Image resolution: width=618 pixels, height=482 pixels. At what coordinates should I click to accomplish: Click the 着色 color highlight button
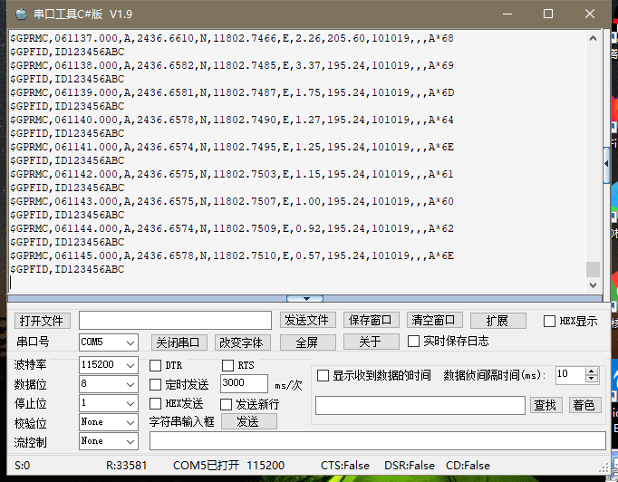pos(584,405)
